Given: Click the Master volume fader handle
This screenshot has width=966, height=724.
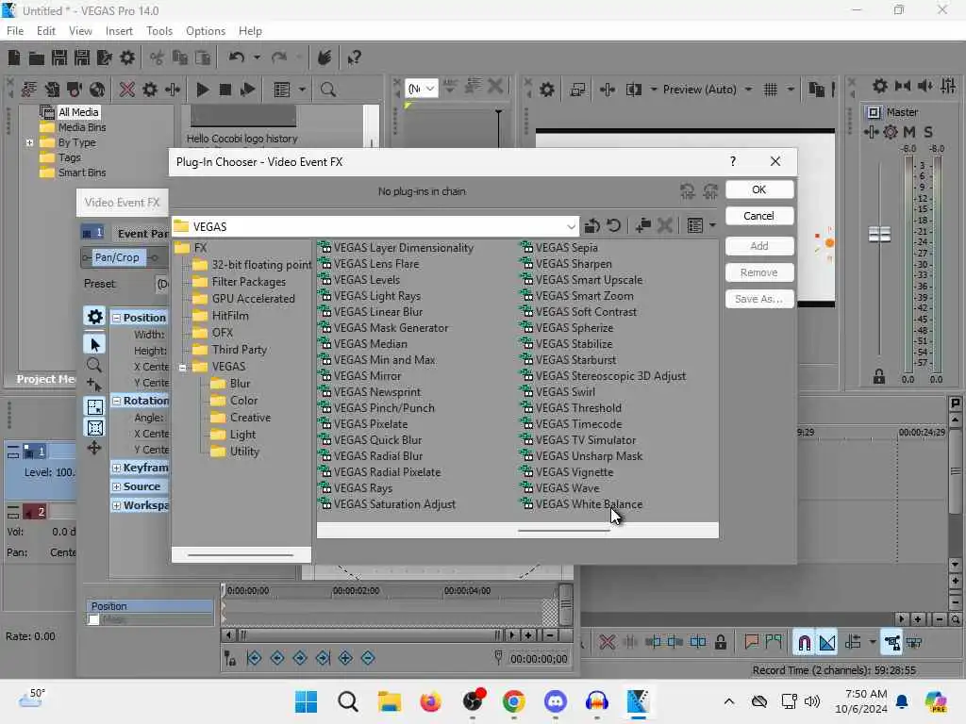Looking at the screenshot, I should (x=879, y=235).
